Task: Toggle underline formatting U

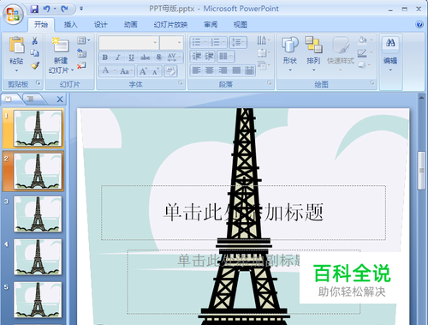Action: 131,57
